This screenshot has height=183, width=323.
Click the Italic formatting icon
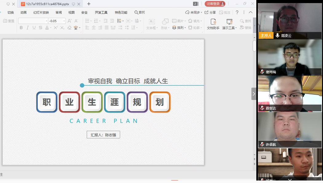28,28
